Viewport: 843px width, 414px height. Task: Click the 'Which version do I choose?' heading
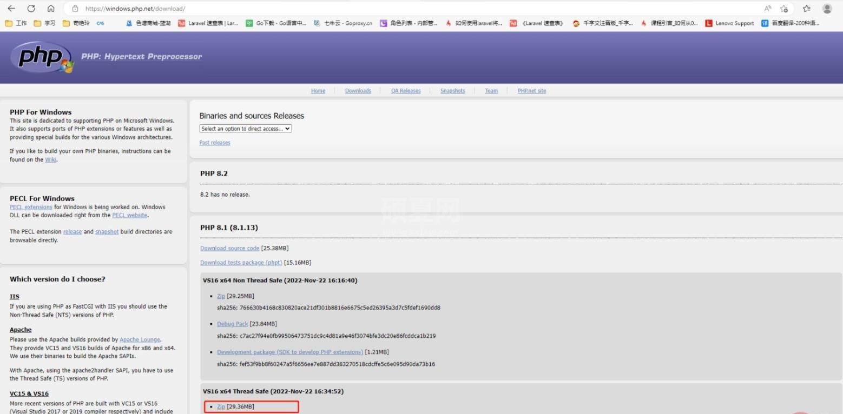coord(57,279)
